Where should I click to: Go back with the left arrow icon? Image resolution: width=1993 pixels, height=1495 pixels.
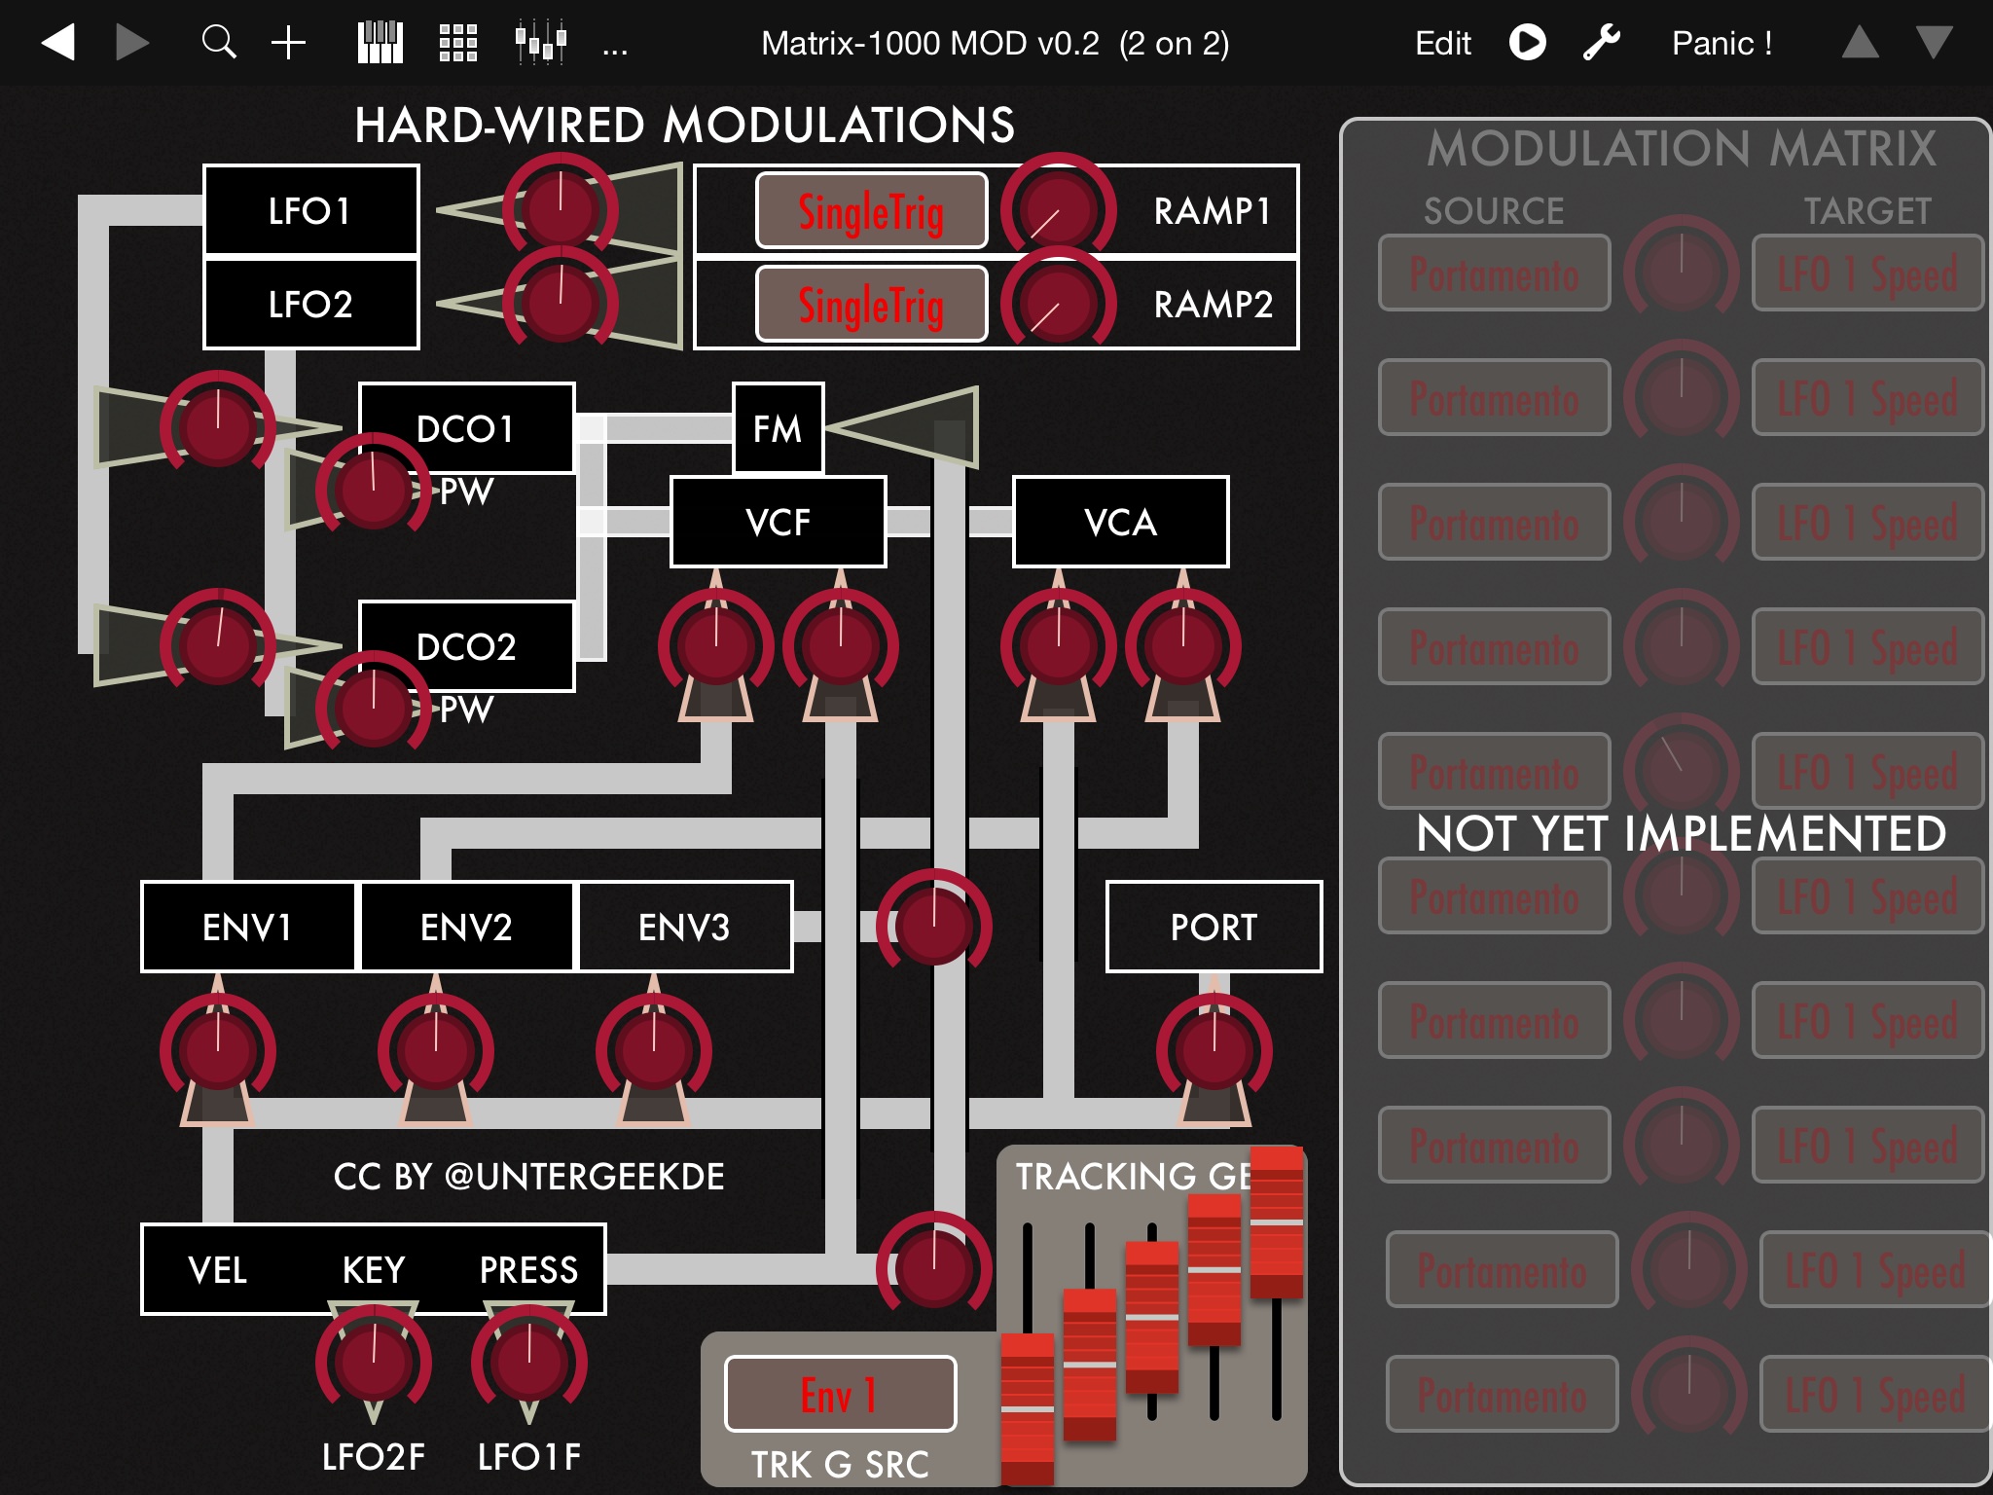(x=58, y=43)
